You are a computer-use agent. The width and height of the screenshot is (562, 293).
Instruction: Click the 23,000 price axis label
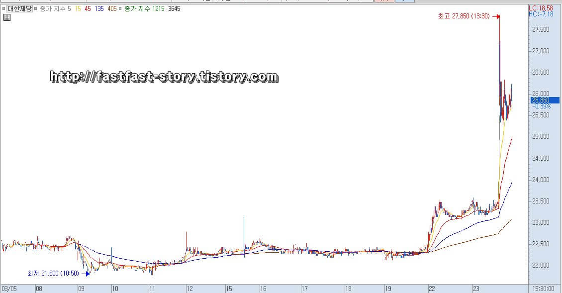pos(541,222)
